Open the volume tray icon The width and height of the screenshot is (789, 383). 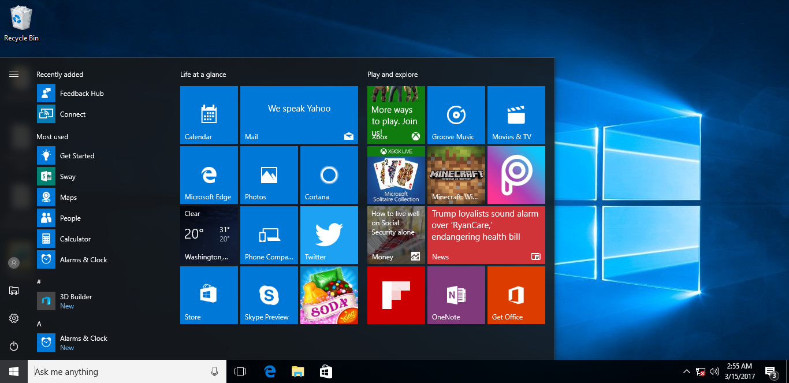point(714,371)
